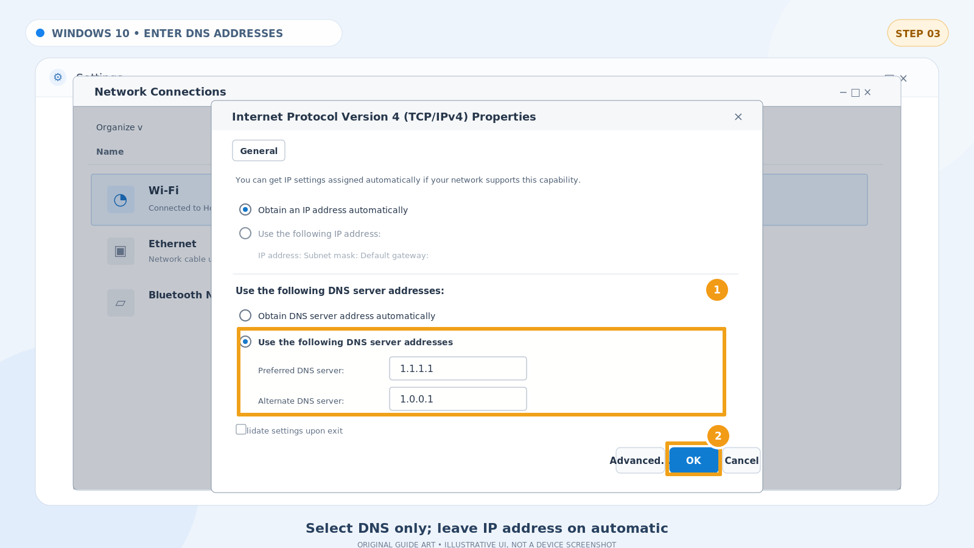Click the 'You can get IP settings' description
This screenshot has width=974, height=548.
coord(408,180)
